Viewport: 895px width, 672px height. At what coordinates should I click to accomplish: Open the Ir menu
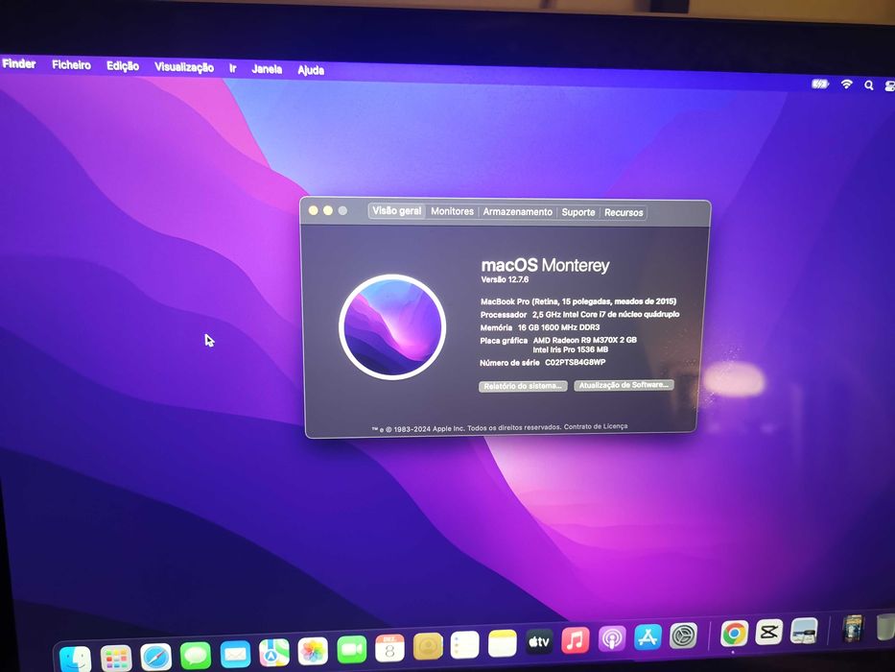233,68
